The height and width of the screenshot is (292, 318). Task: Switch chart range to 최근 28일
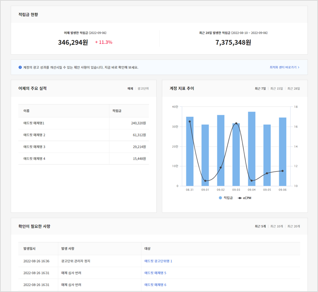coord(294,89)
